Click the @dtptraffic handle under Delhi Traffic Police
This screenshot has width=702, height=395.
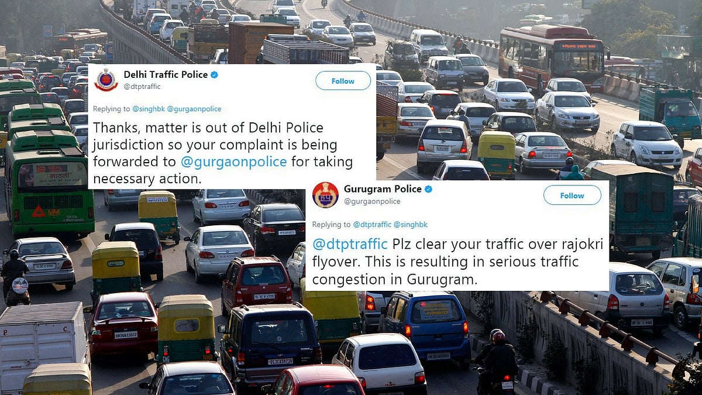pos(142,87)
